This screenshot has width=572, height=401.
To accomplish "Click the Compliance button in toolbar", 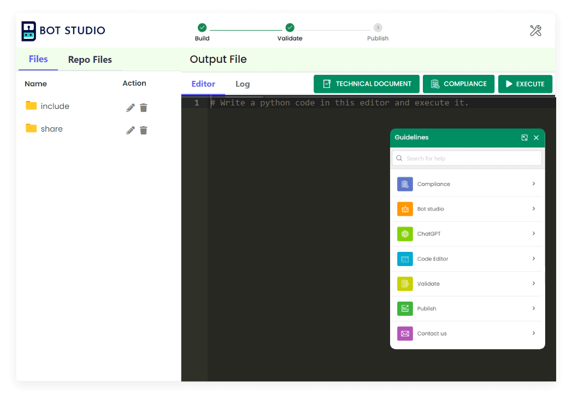I will [458, 84].
